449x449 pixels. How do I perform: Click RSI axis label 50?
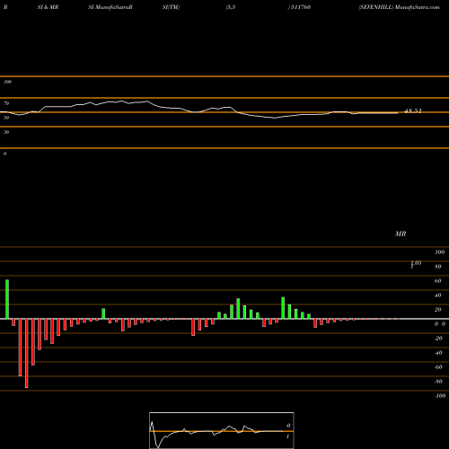(6, 118)
